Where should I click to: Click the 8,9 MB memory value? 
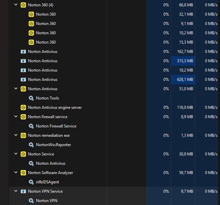point(187,117)
